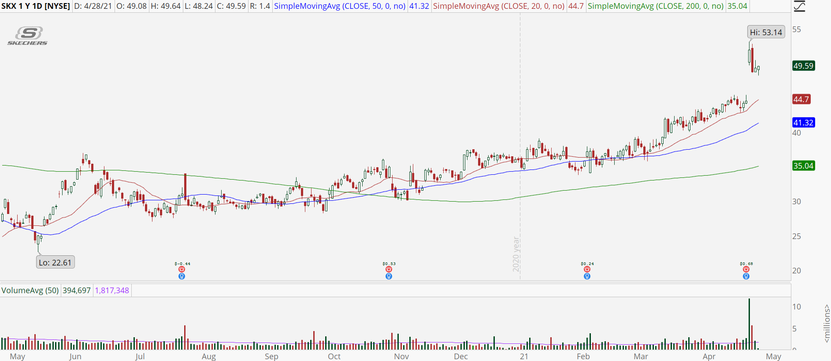
Task: Select the SimpleMovingAvg (CLOSE, 50, 0, no) label
Action: [x=340, y=6]
